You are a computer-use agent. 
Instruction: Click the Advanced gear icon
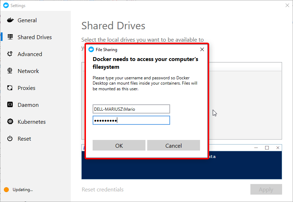[x=10, y=54]
